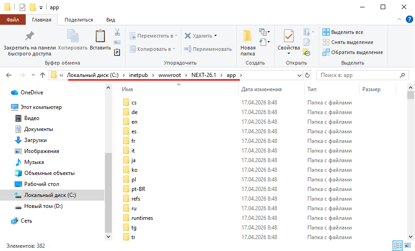Select the ja folder
This screenshot has height=251, width=415.
(x=133, y=160)
